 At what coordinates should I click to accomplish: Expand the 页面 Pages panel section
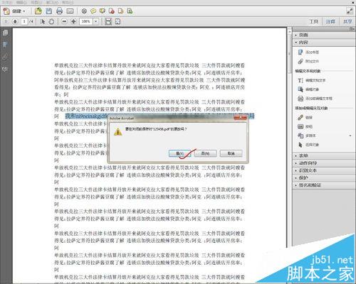click(x=324, y=35)
